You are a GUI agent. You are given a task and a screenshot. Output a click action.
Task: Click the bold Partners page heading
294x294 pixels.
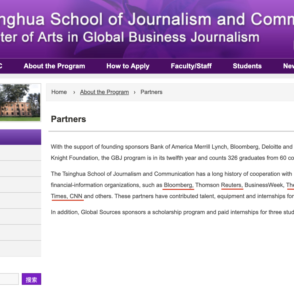68,119
